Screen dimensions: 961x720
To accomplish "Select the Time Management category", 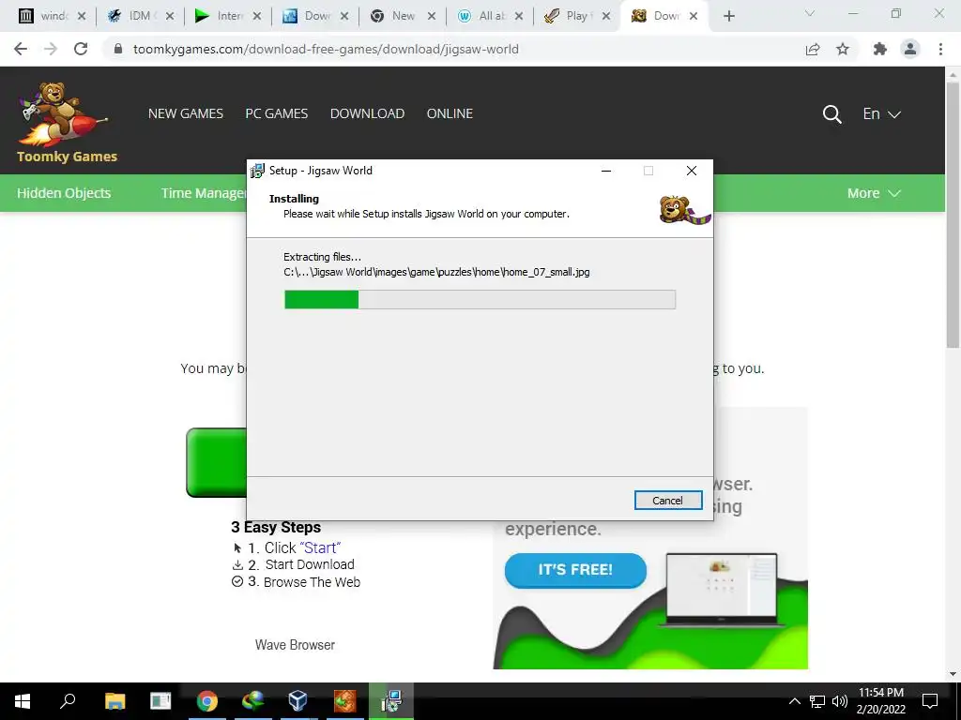I will tap(204, 193).
